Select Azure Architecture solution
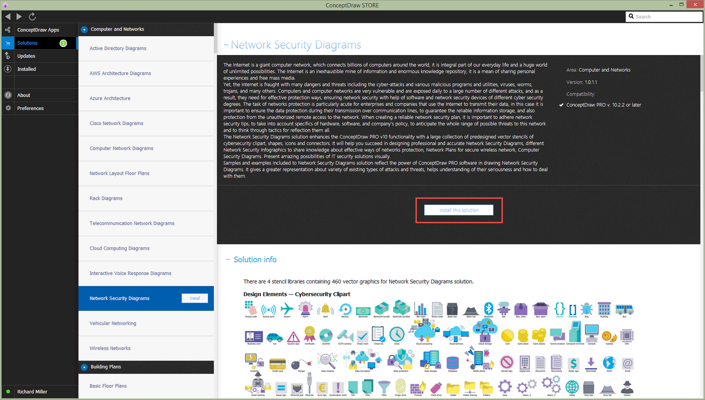705x400 pixels. (146, 98)
